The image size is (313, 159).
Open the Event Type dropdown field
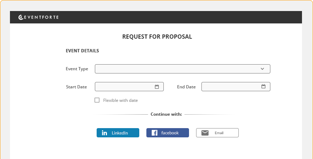(178, 69)
